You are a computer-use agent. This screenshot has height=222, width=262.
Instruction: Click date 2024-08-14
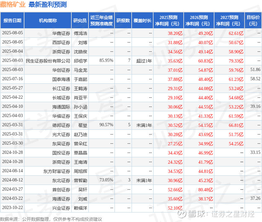click(12, 171)
